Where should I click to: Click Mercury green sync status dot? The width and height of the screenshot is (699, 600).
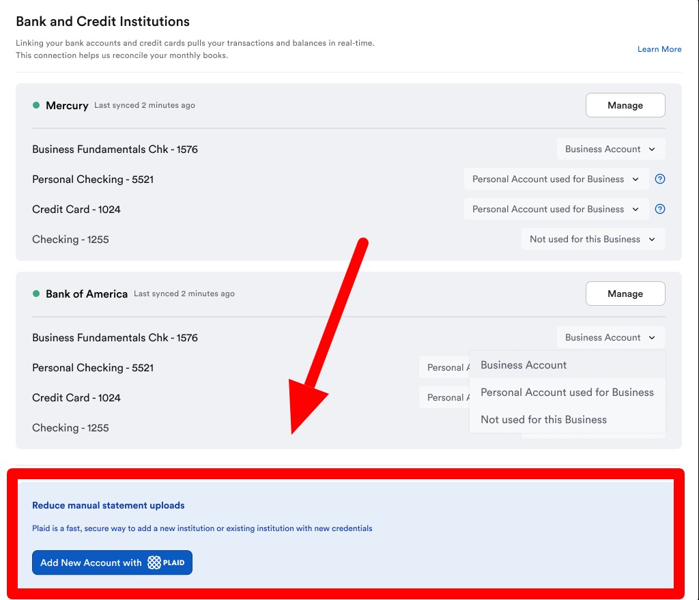36,105
